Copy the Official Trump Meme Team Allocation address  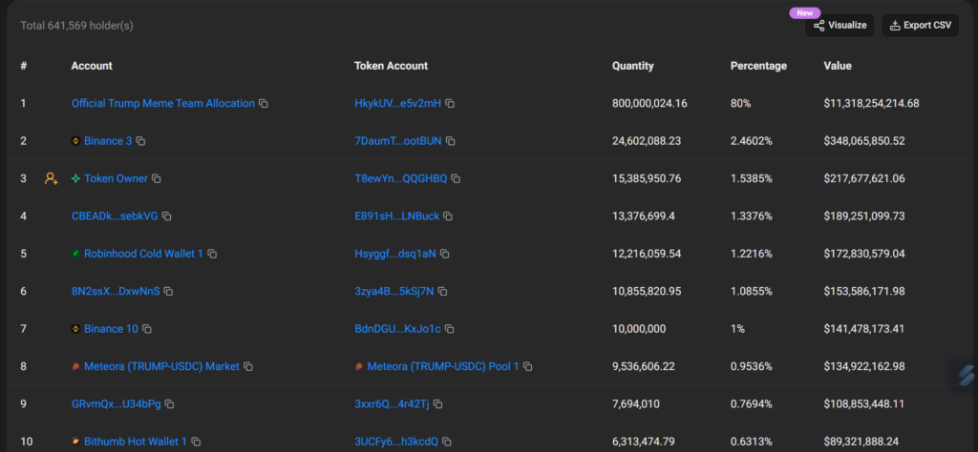(264, 103)
